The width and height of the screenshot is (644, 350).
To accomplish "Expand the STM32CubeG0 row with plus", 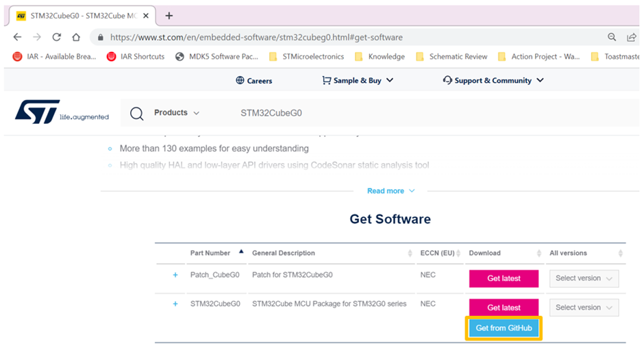I will pos(175,304).
